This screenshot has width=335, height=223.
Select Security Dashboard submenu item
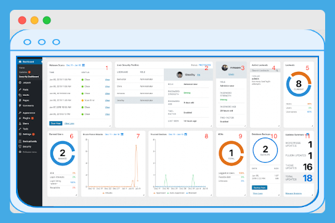tap(29, 77)
